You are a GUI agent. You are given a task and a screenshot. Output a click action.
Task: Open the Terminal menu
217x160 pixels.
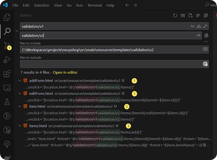94,5
